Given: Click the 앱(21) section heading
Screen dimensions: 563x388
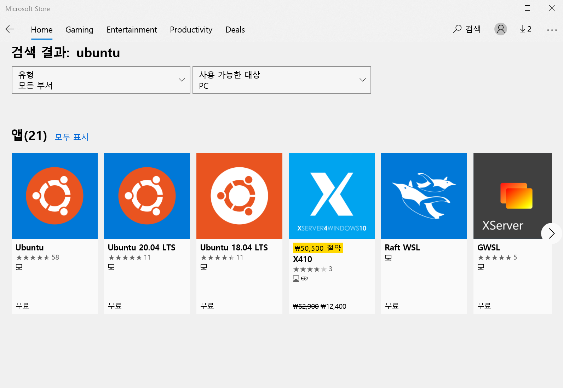Looking at the screenshot, I should 29,135.
